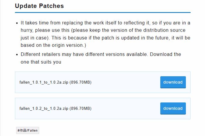Click the text "one that suits you"
205x136 pixels.
(41, 62)
